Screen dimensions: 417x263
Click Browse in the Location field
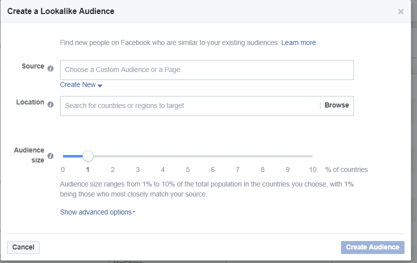pos(336,105)
